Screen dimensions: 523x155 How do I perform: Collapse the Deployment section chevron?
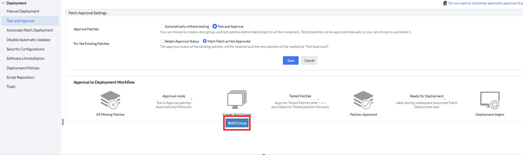(x=3, y=3)
